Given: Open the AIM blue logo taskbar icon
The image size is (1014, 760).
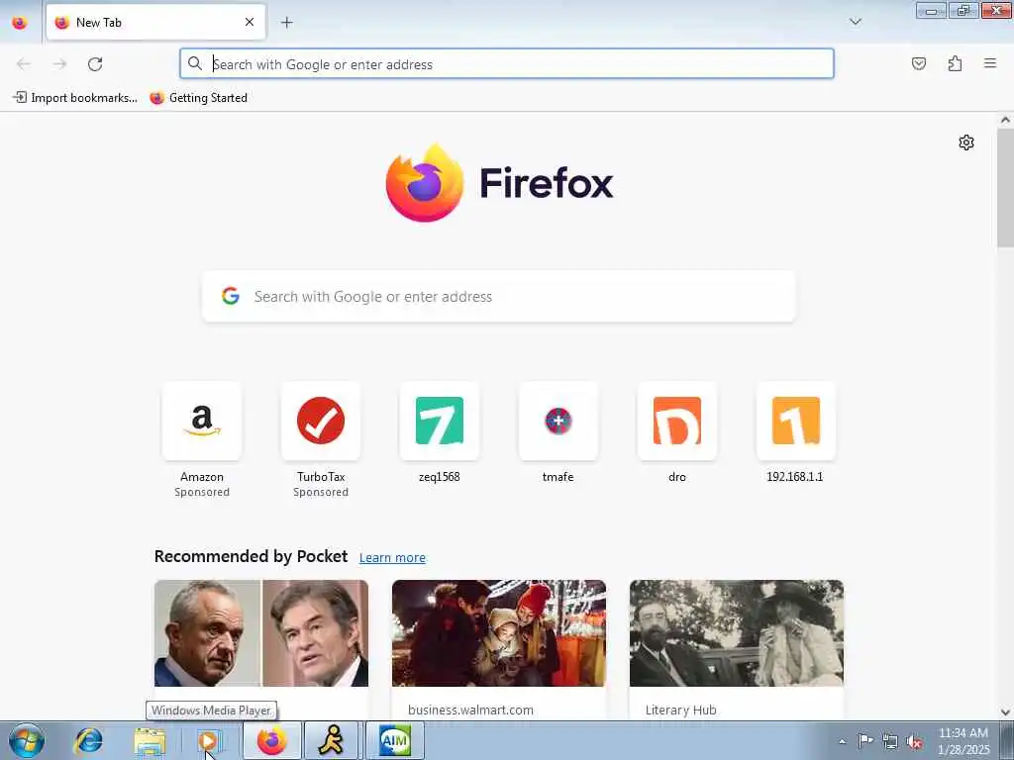Looking at the screenshot, I should click(394, 740).
